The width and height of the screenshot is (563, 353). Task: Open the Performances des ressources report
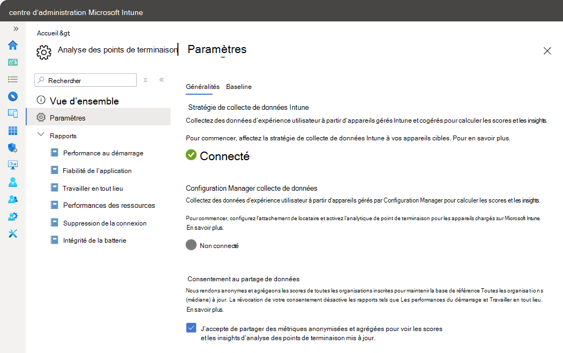[x=109, y=205]
